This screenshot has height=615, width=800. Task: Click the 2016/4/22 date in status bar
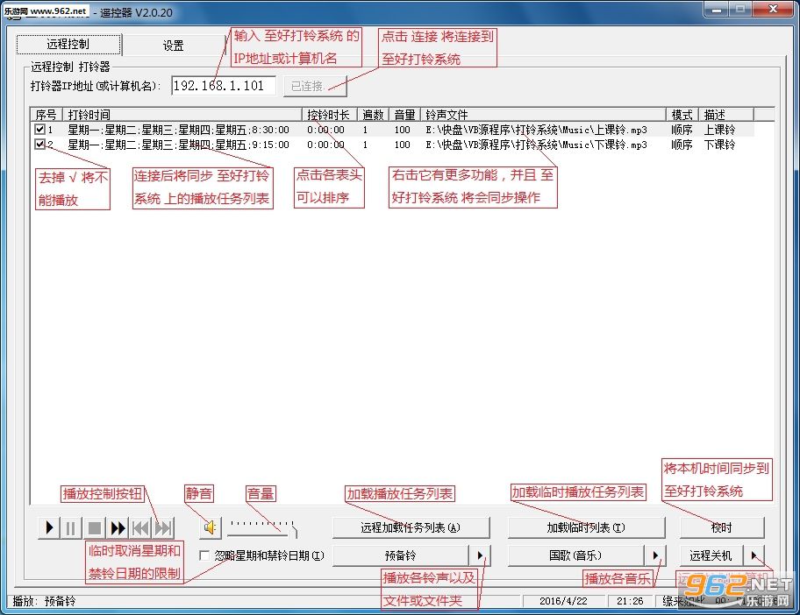tap(563, 601)
